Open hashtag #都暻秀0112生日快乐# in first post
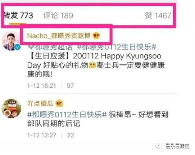The width and height of the screenshot is (195, 155). tap(117, 47)
